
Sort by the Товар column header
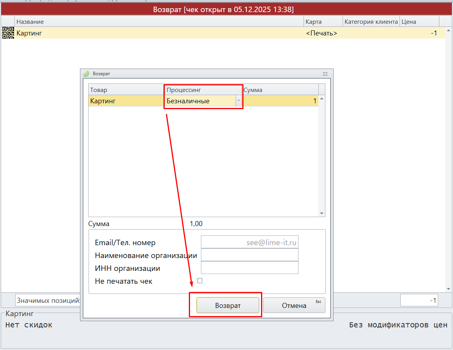point(126,90)
